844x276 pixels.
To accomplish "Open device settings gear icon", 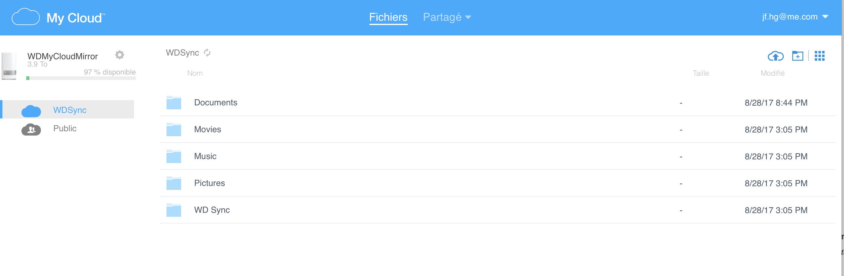I will pyautogui.click(x=120, y=55).
